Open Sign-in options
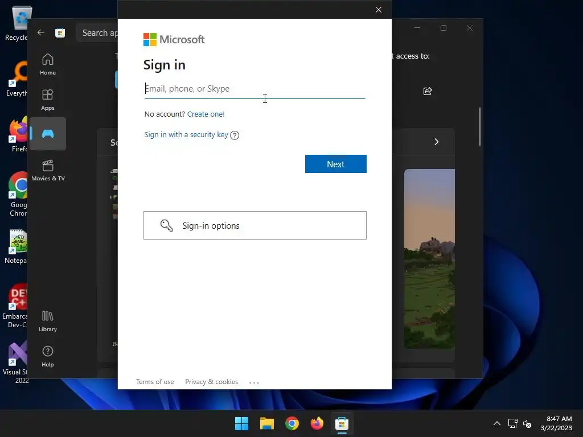Viewport: 583px width, 437px height. pos(255,225)
